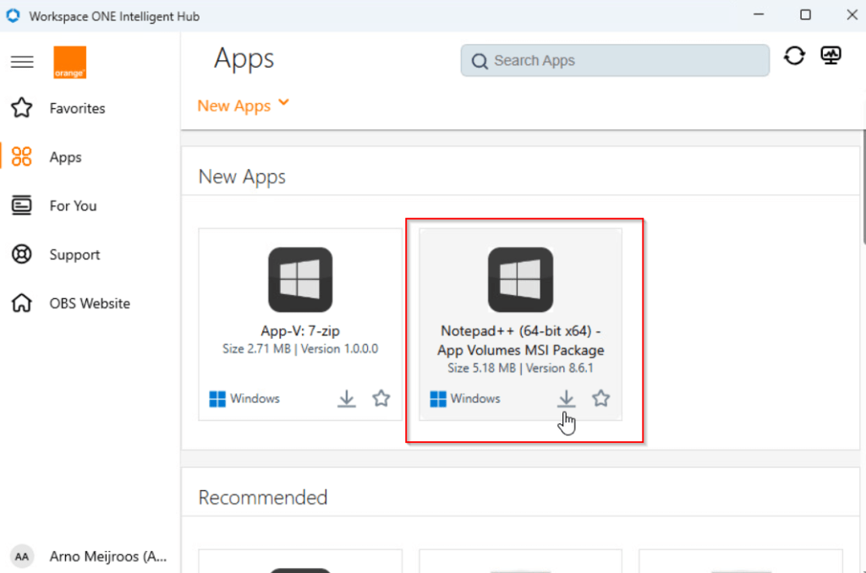Download the App-V: 7-zip app
This screenshot has height=573, width=866.
point(347,398)
